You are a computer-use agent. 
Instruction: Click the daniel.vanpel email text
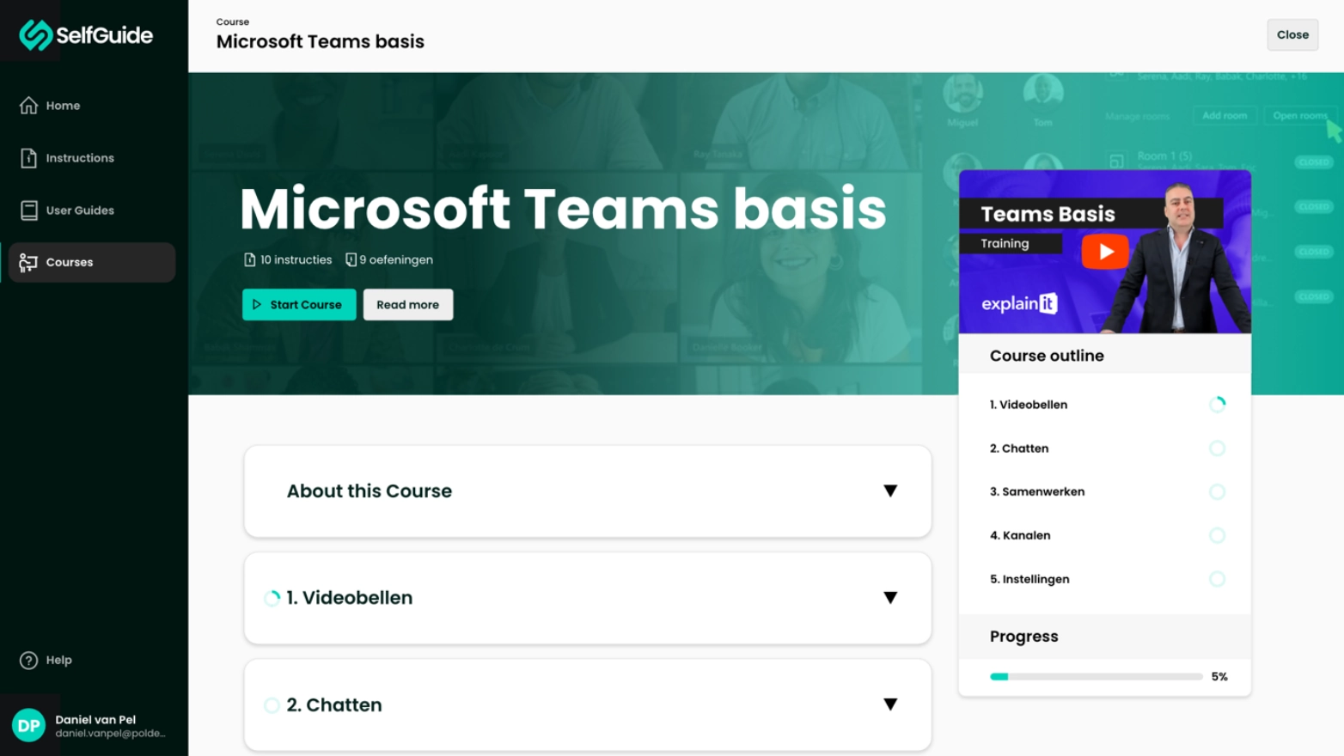[x=110, y=734]
